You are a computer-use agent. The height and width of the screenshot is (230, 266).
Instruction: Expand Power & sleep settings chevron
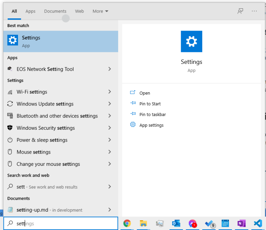pyautogui.click(x=109, y=140)
